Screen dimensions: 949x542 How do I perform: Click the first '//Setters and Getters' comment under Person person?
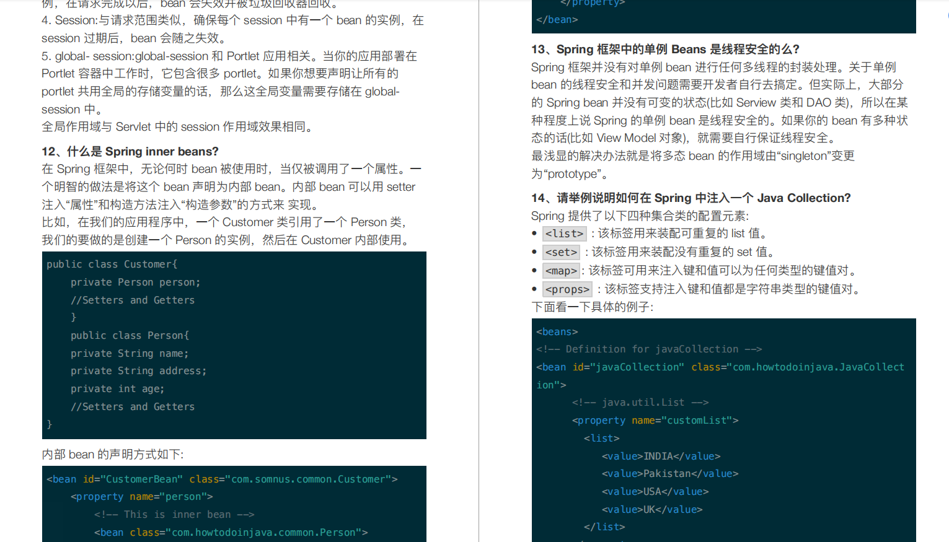133,300
